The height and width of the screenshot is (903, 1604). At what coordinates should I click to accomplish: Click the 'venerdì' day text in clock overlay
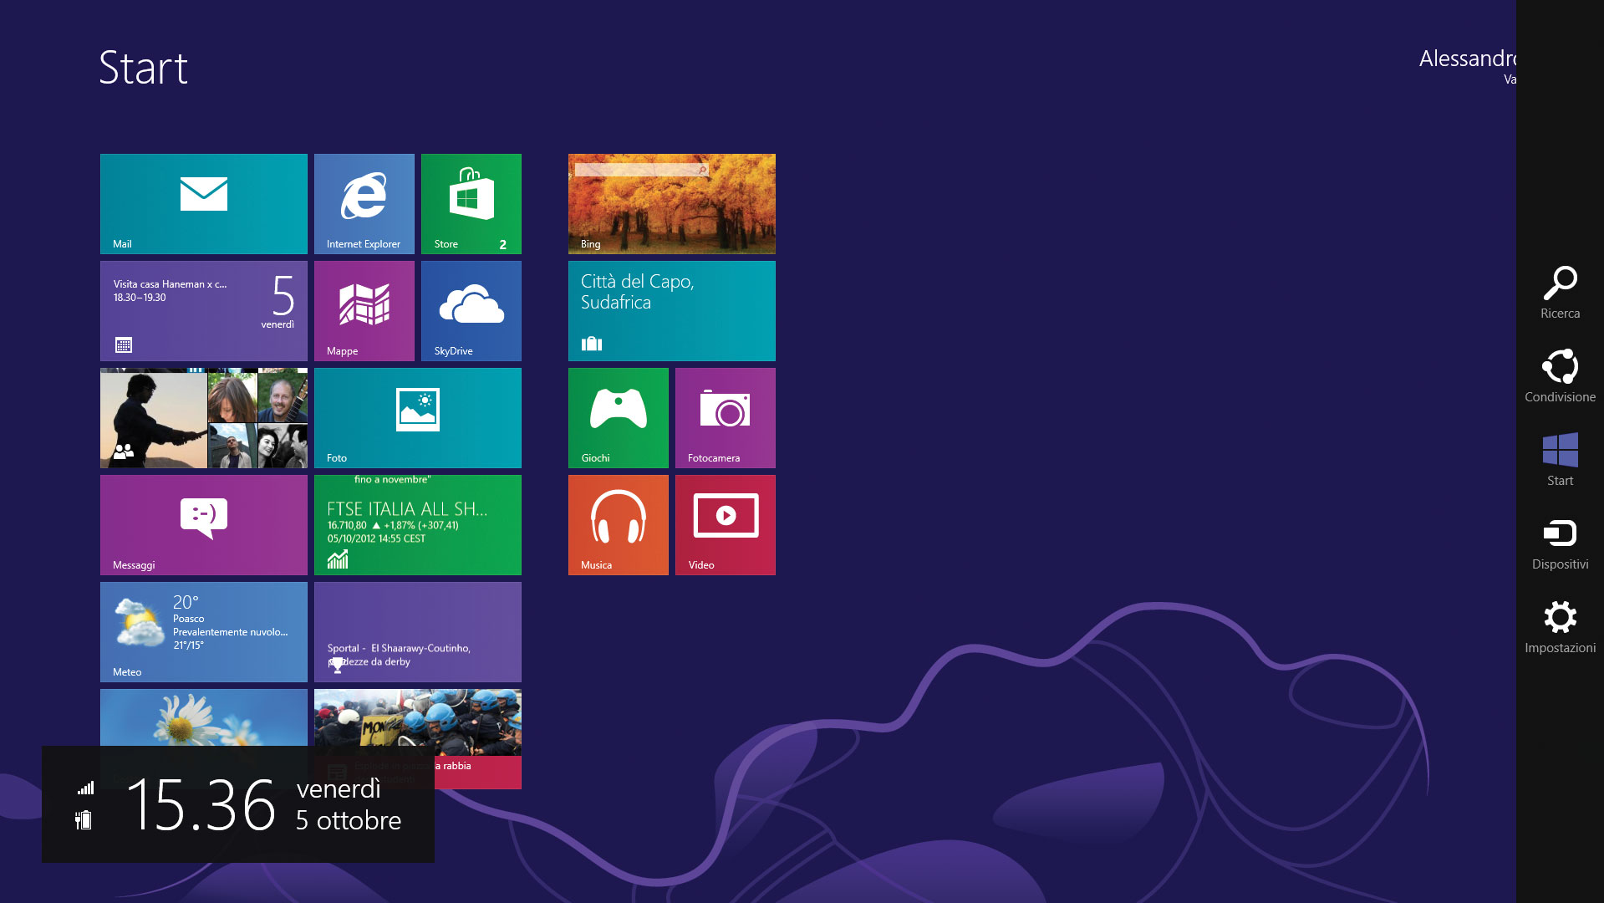point(339,788)
